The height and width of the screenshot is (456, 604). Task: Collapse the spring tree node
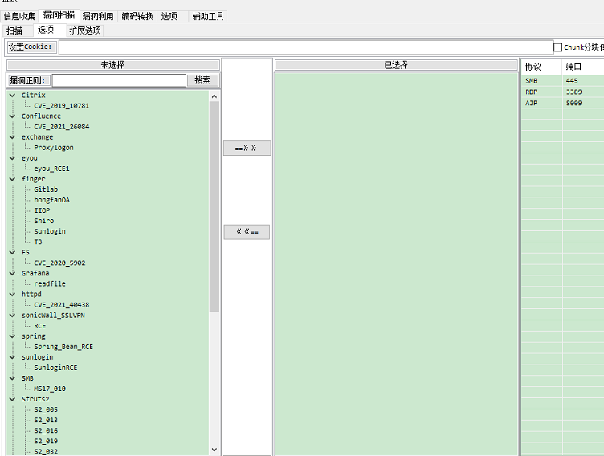pyautogui.click(x=12, y=336)
